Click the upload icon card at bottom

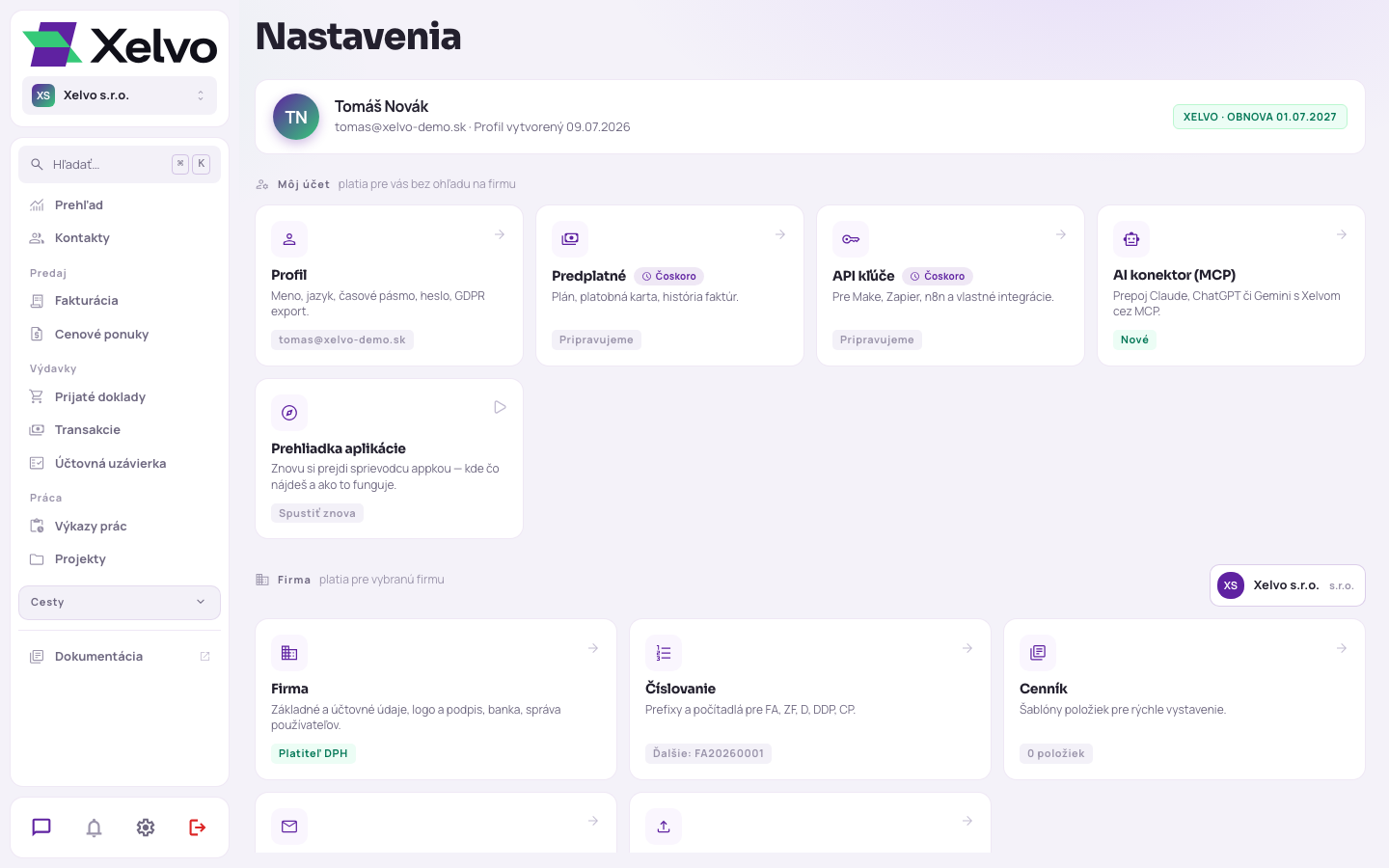(664, 827)
